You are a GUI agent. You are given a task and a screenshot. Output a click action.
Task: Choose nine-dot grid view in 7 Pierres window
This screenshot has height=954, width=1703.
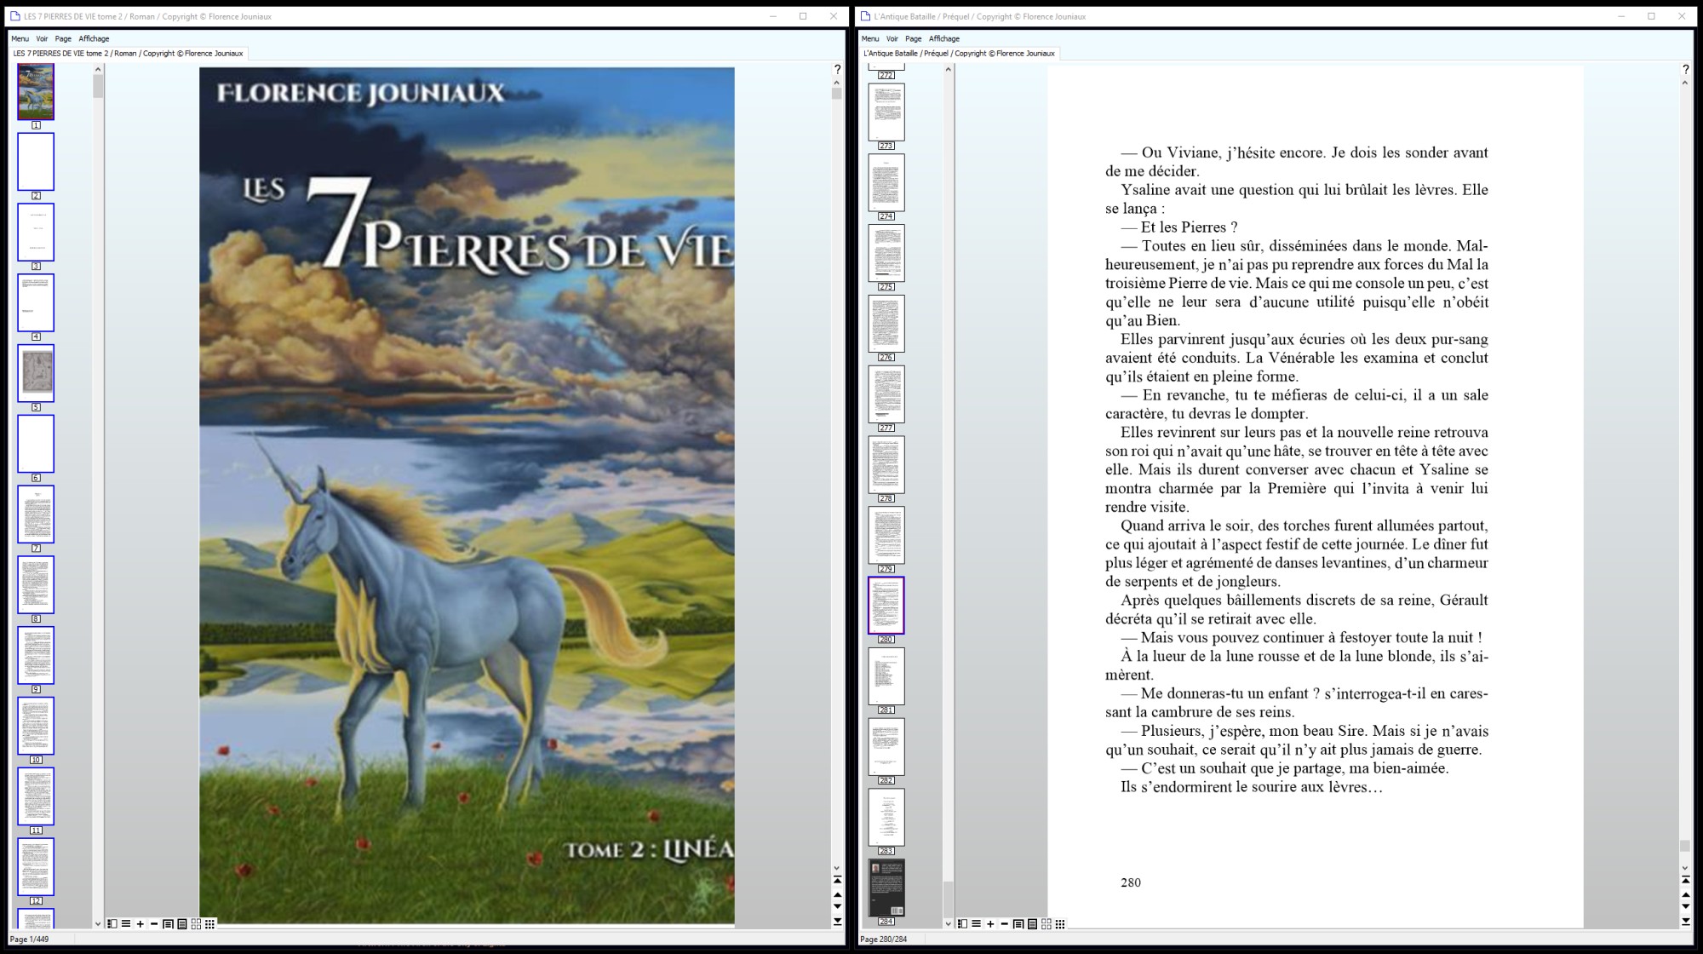209,924
